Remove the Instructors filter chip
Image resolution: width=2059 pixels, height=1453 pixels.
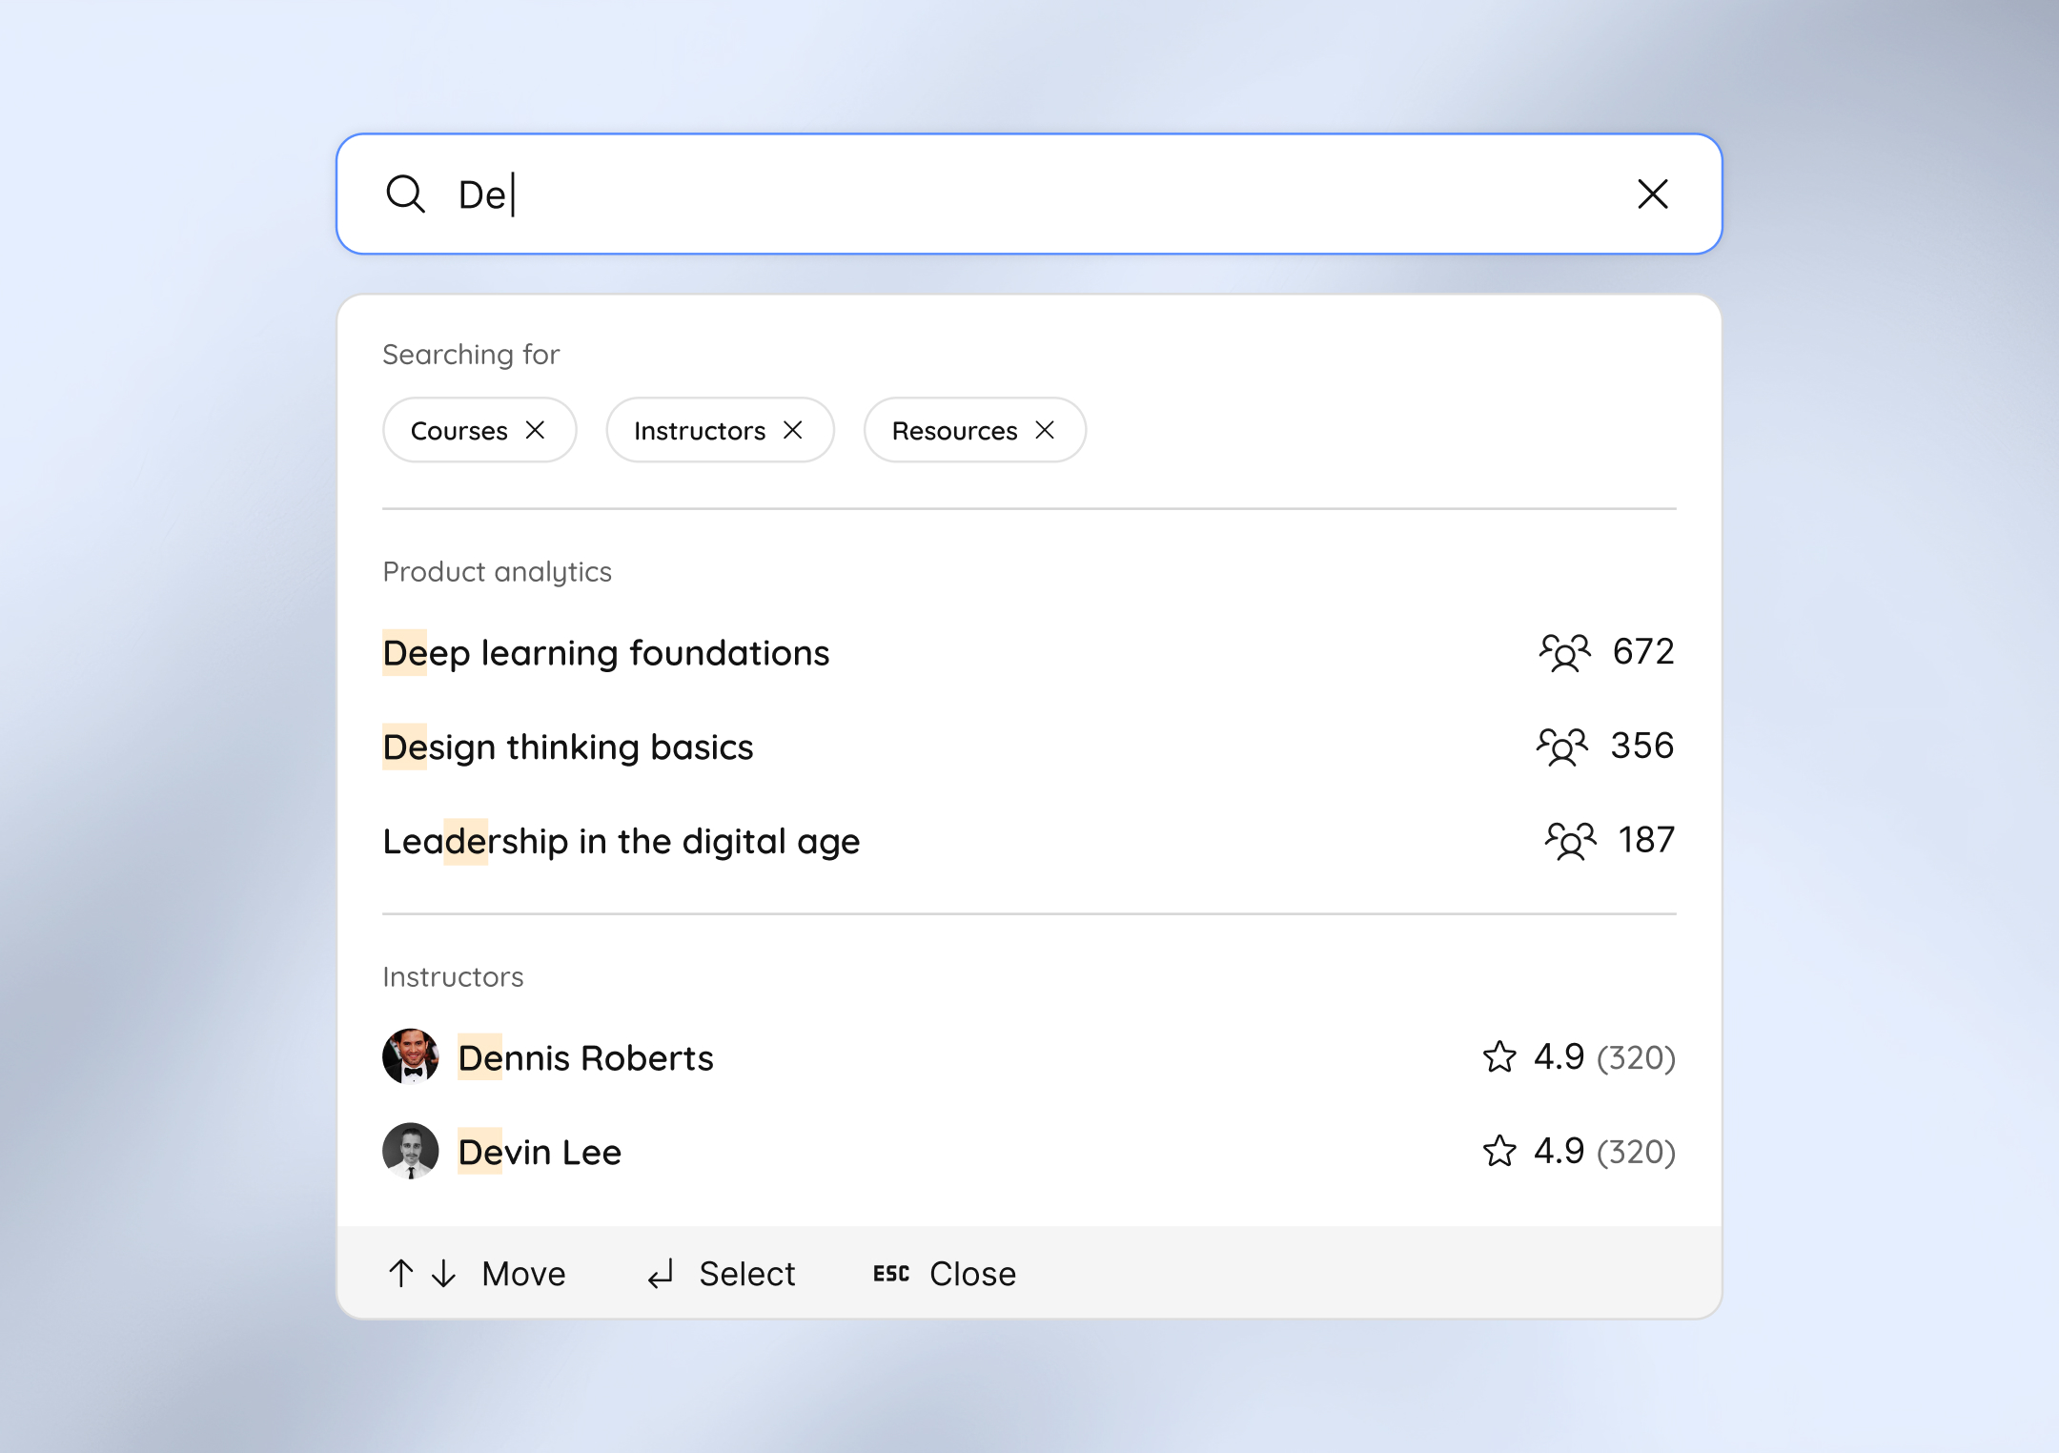(x=793, y=430)
